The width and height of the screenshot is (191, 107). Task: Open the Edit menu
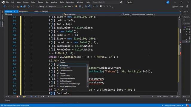tap(13, 2)
